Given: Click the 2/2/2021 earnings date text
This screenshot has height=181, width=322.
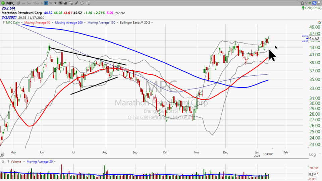Looking at the screenshot, I should coord(9,18).
